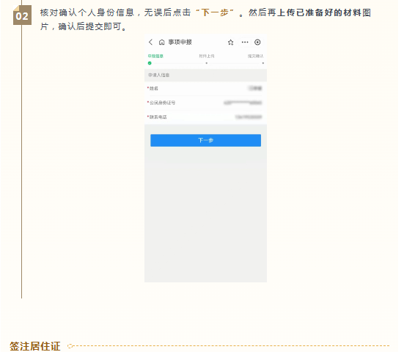The height and width of the screenshot is (352, 404).
Task: Tap the star favorite icon
Action: click(231, 43)
